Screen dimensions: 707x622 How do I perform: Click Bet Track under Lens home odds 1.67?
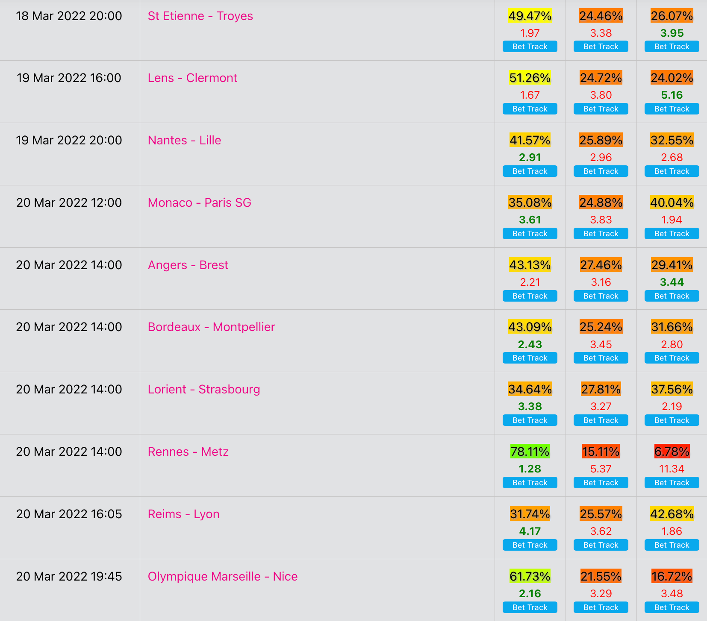pyautogui.click(x=530, y=109)
